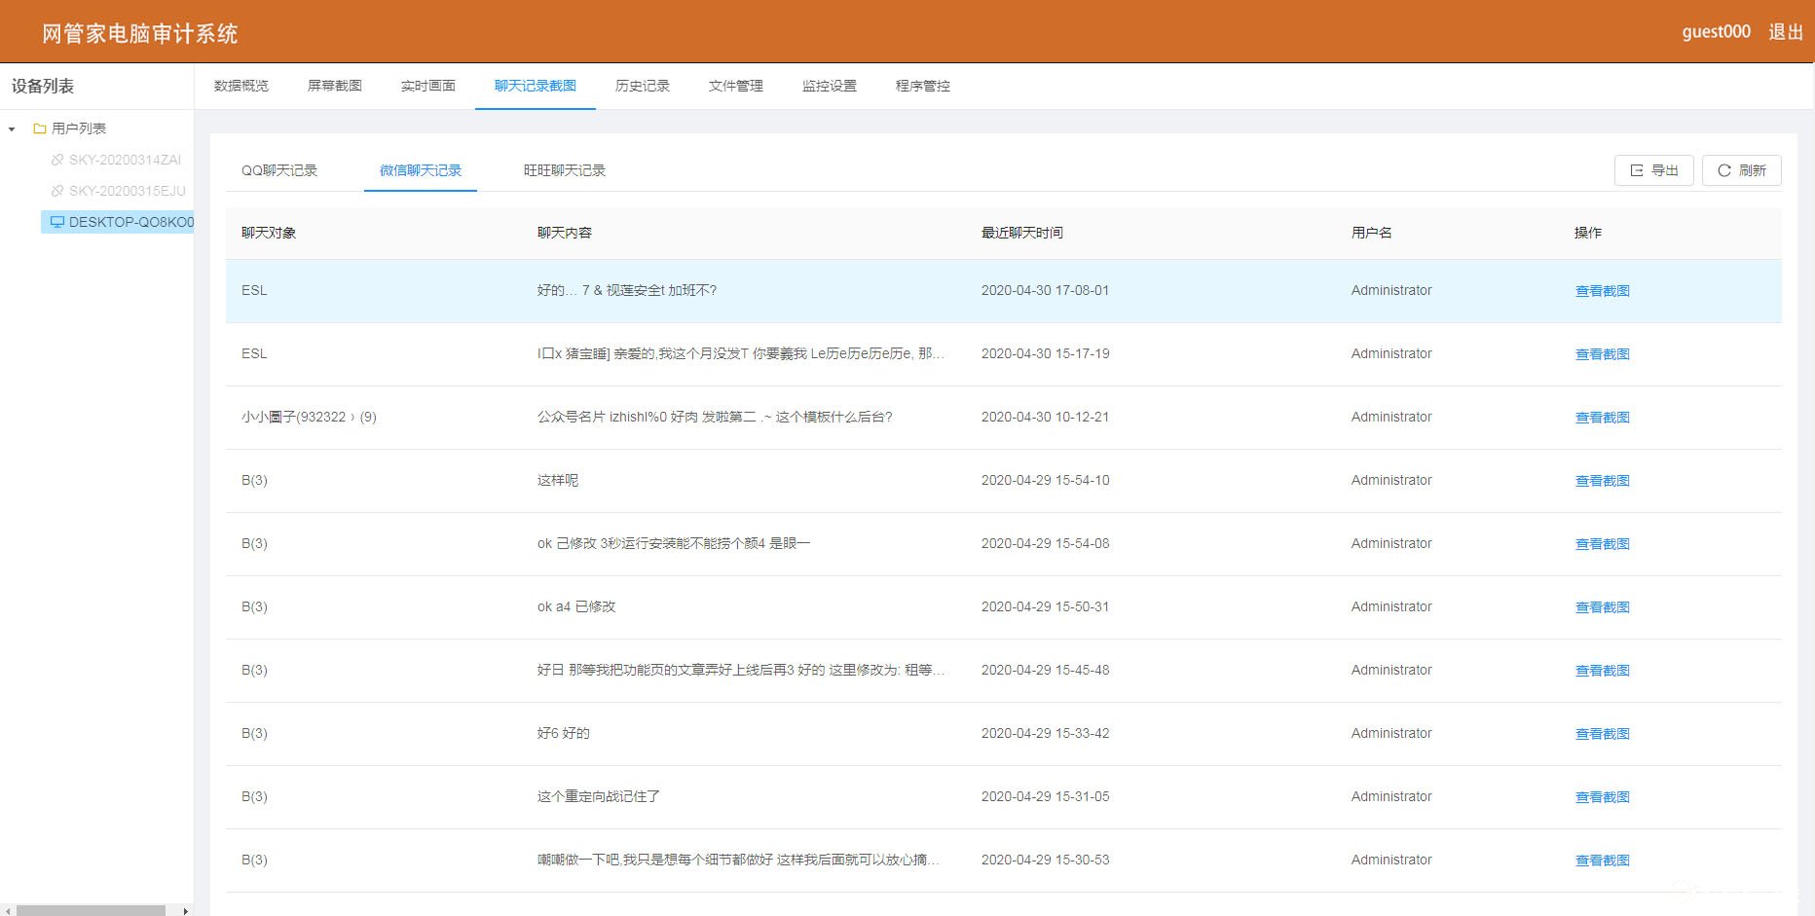The width and height of the screenshot is (1815, 916).
Task: Open the 实时画面 tab
Action: point(428,86)
